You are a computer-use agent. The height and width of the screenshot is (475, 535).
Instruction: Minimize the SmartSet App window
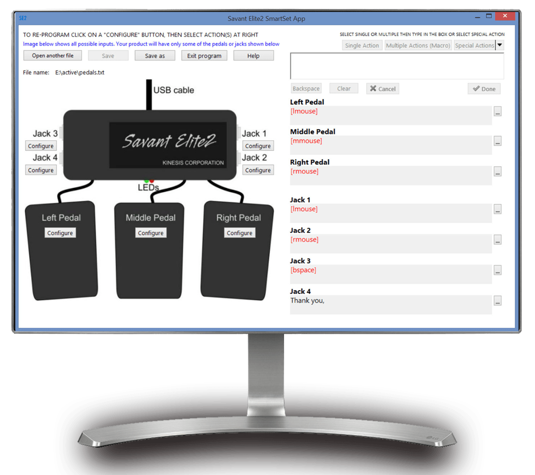click(478, 16)
